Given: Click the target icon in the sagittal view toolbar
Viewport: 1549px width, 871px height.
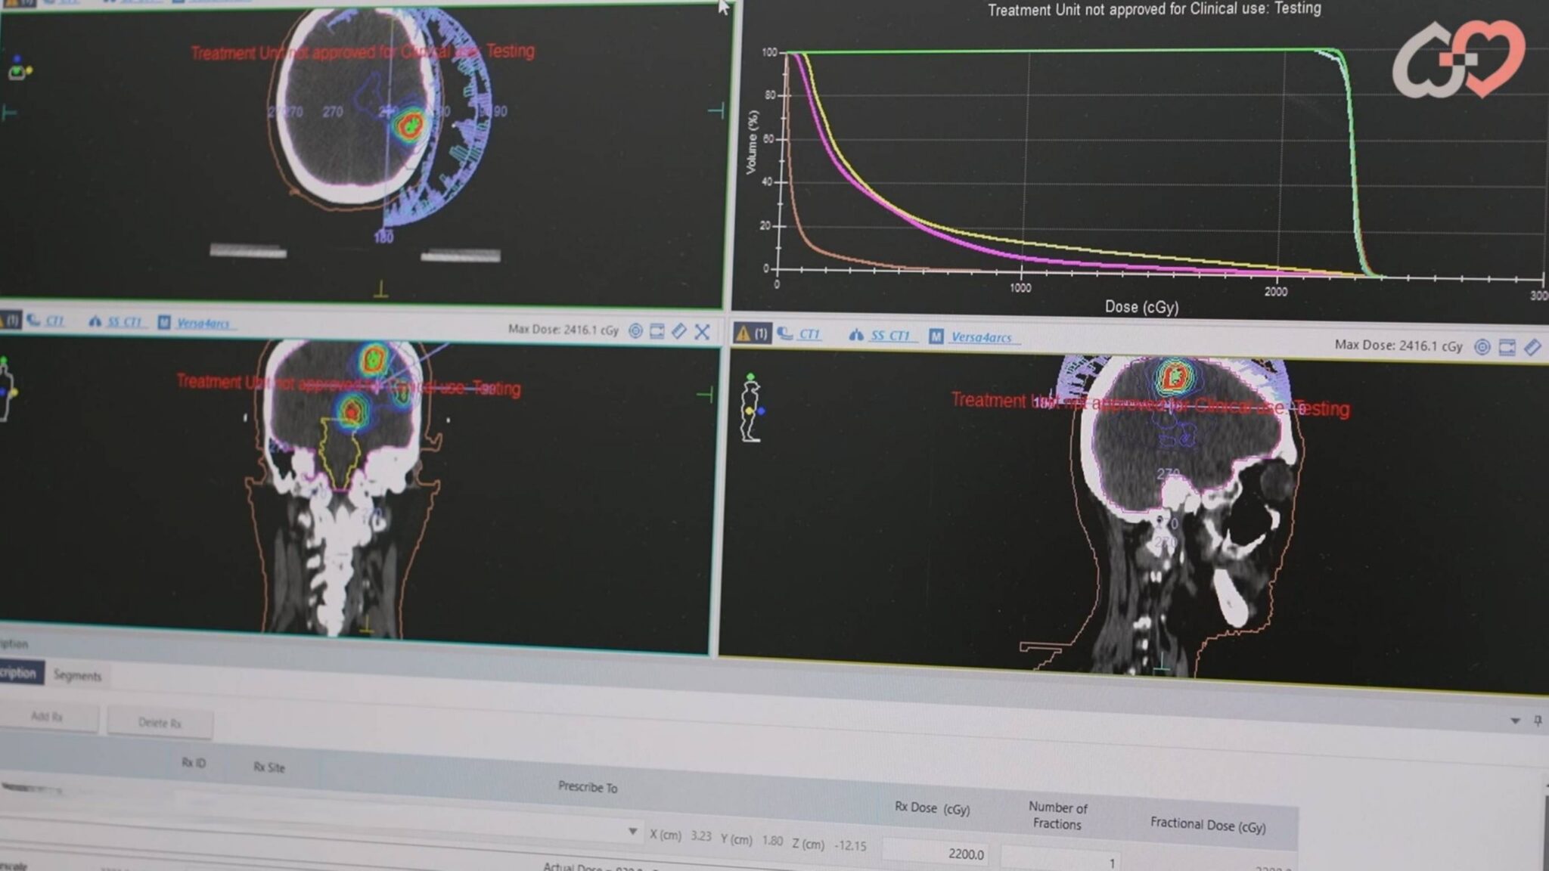Looking at the screenshot, I should pos(1482,347).
